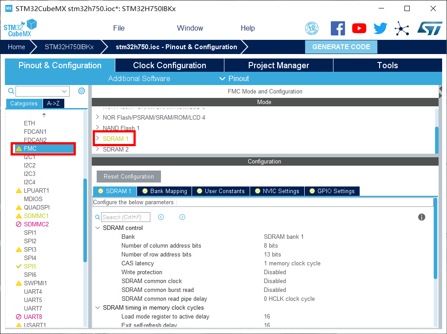The image size is (447, 334).
Task: Expand the SDRAM 2 mode entry
Action: click(98, 149)
